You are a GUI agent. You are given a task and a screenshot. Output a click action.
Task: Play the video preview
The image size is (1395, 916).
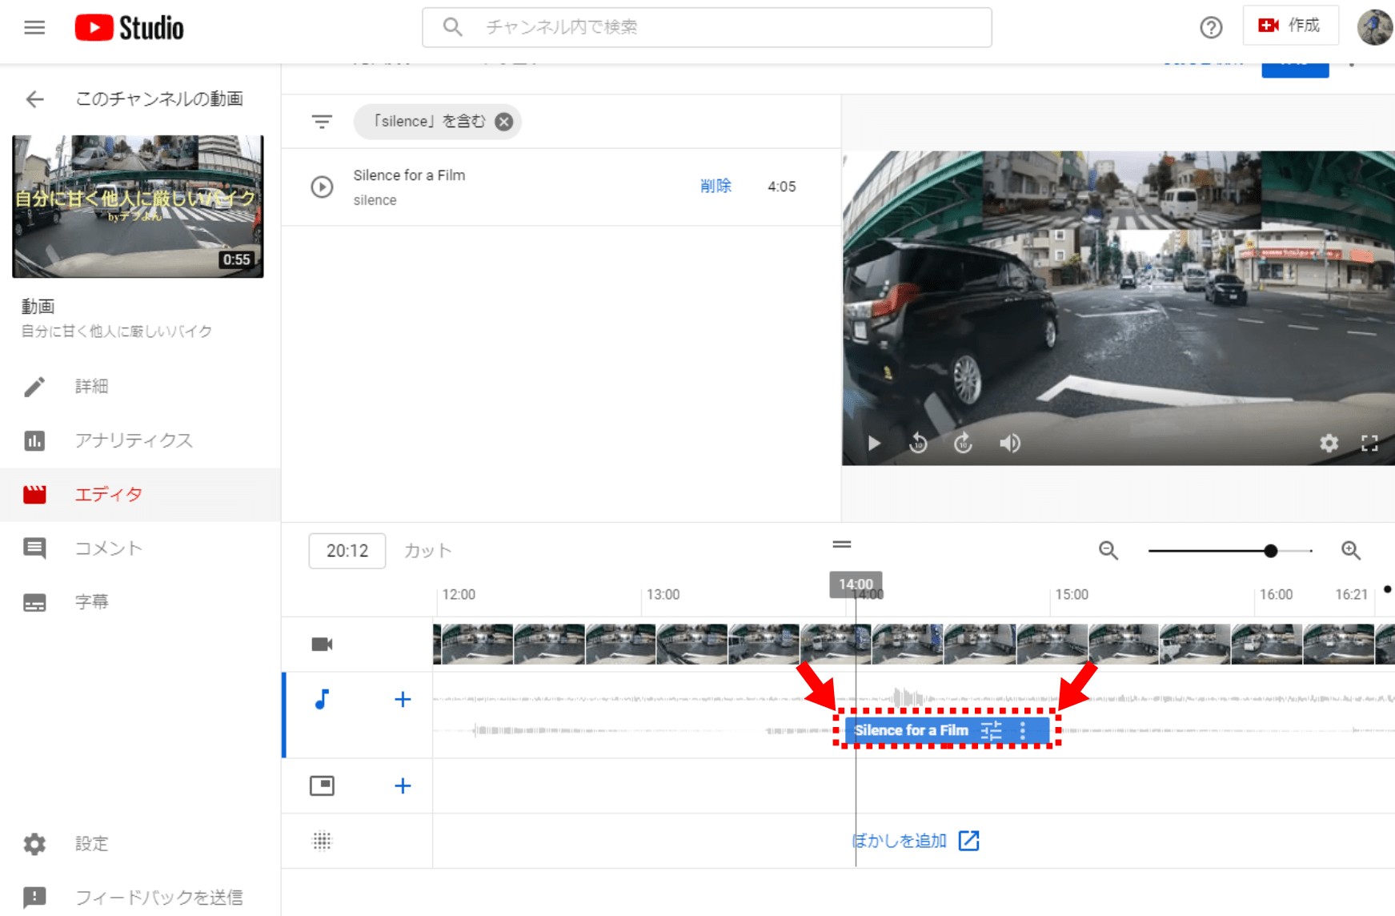(874, 443)
